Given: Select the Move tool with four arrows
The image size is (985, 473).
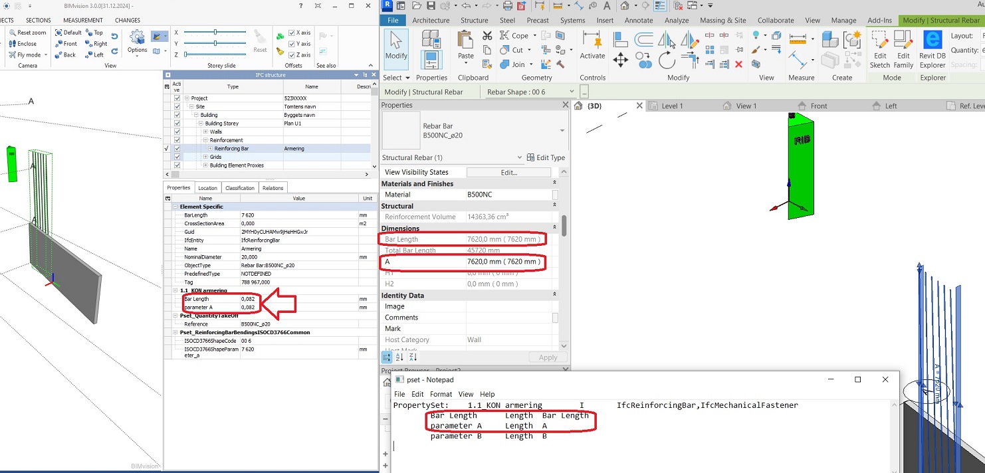Looking at the screenshot, I should click(x=621, y=60).
